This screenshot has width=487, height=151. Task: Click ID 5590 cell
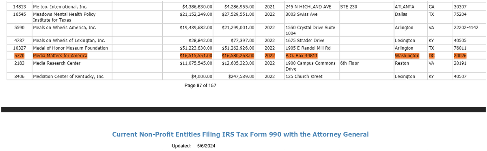(x=20, y=28)
